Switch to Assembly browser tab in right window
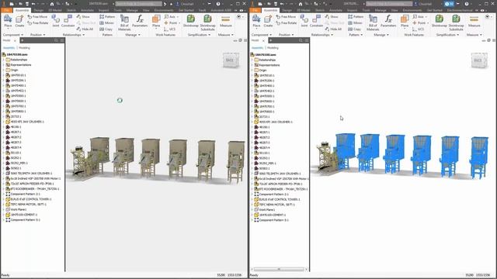 257,48
